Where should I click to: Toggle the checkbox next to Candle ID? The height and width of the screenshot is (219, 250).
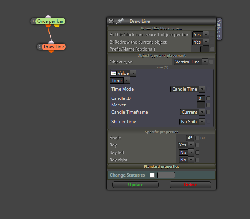(x=208, y=98)
